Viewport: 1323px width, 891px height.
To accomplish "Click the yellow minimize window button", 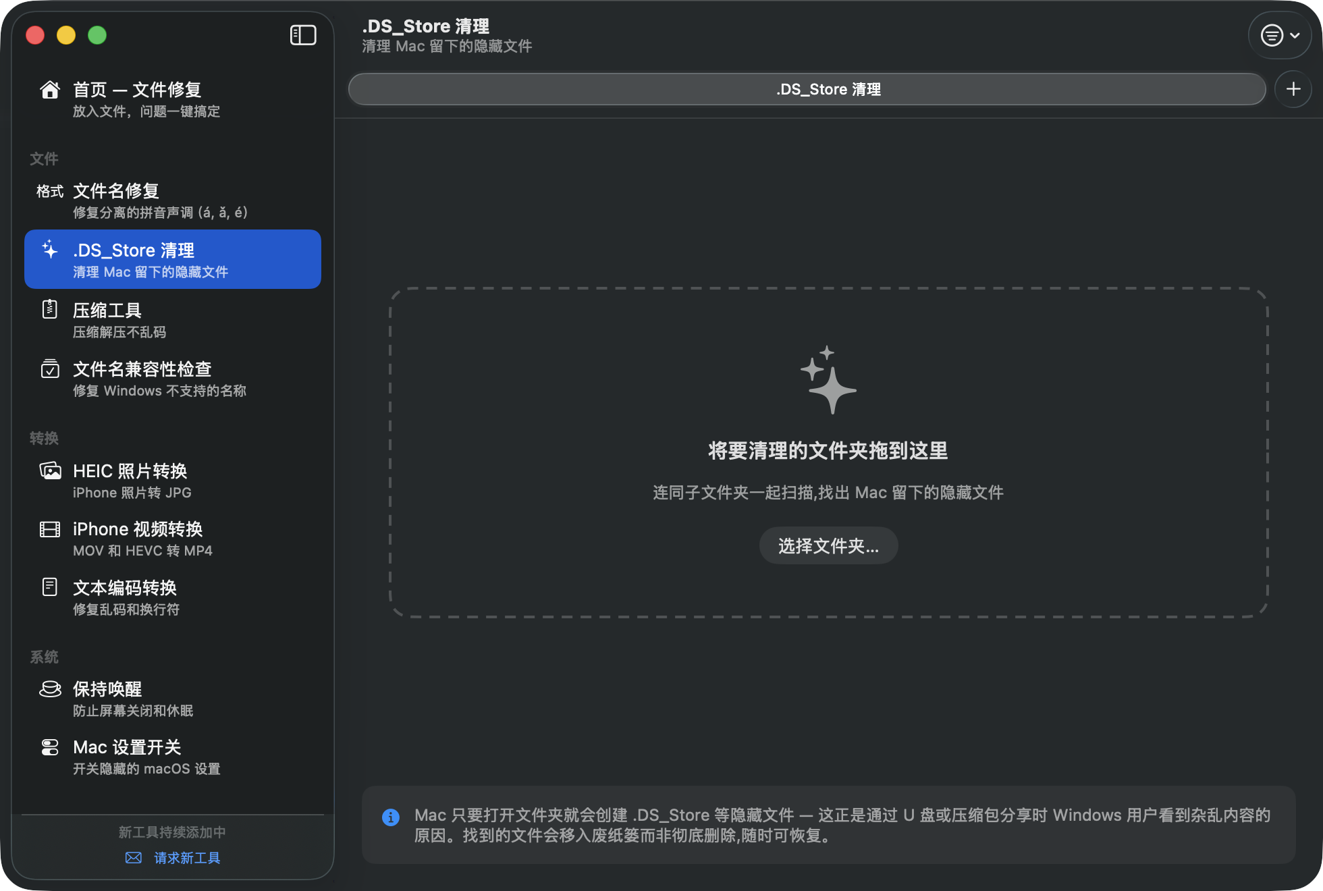I will tap(66, 35).
